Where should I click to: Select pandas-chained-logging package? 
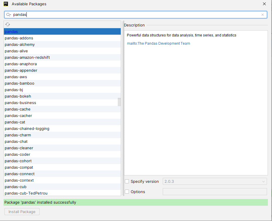pos(62,128)
